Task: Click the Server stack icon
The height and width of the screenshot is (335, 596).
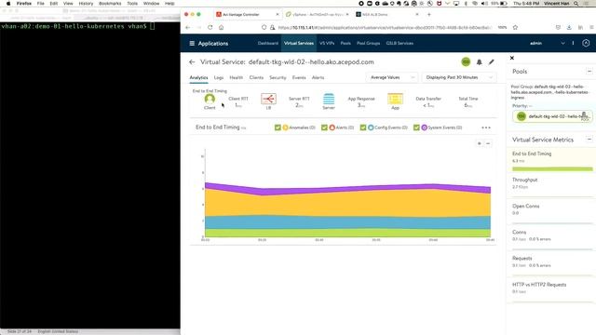Action: click(329, 99)
